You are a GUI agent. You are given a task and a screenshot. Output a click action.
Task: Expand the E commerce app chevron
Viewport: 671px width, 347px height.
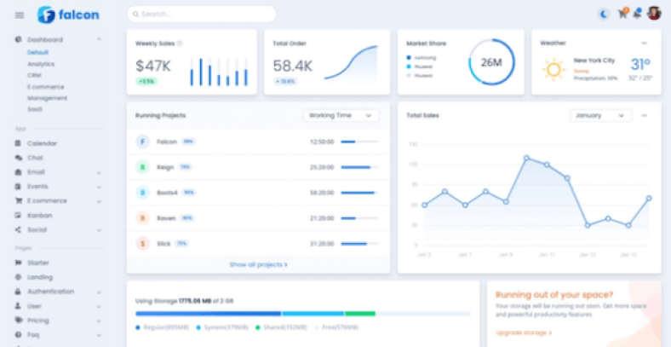99,201
